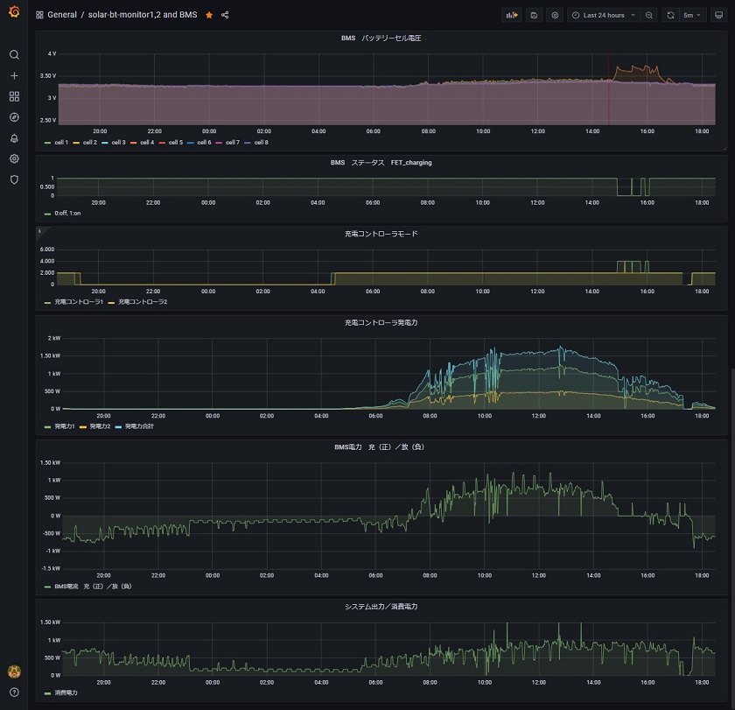
Task: Open the Explore compass icon
Action: coord(14,117)
